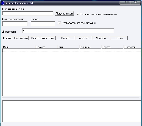Close the Ftp Explorer window
The width and height of the screenshot is (142, 126).
pos(135,3)
